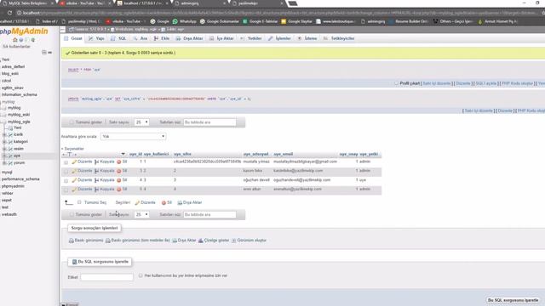
Task: Collapse the navigation panel tree icon
Action: (43, 53)
